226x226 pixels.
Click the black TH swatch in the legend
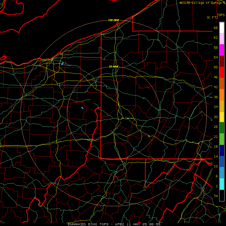pos(222,195)
